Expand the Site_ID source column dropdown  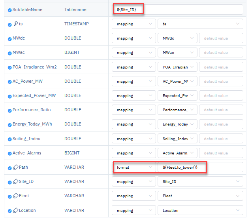(200, 182)
